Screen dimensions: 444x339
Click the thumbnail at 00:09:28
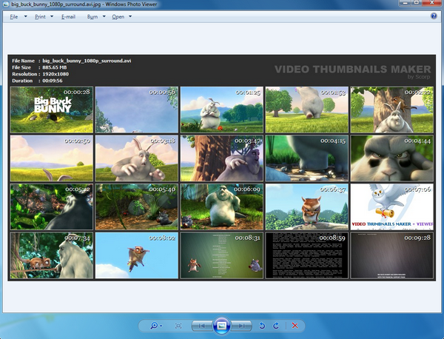[x=392, y=255]
